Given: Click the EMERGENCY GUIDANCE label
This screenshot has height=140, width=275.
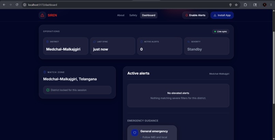Looking at the screenshot, I should 143,120.
